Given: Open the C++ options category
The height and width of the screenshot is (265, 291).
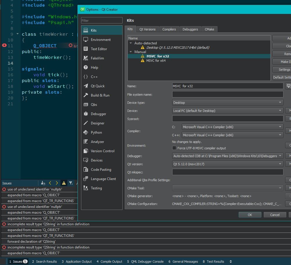Looking at the screenshot, I should coord(102,77).
